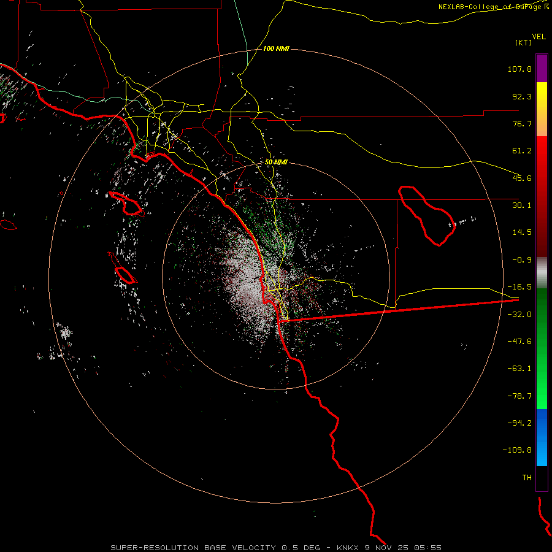552x552 pixels.
Task: Click the TH legend label
Action: [527, 478]
